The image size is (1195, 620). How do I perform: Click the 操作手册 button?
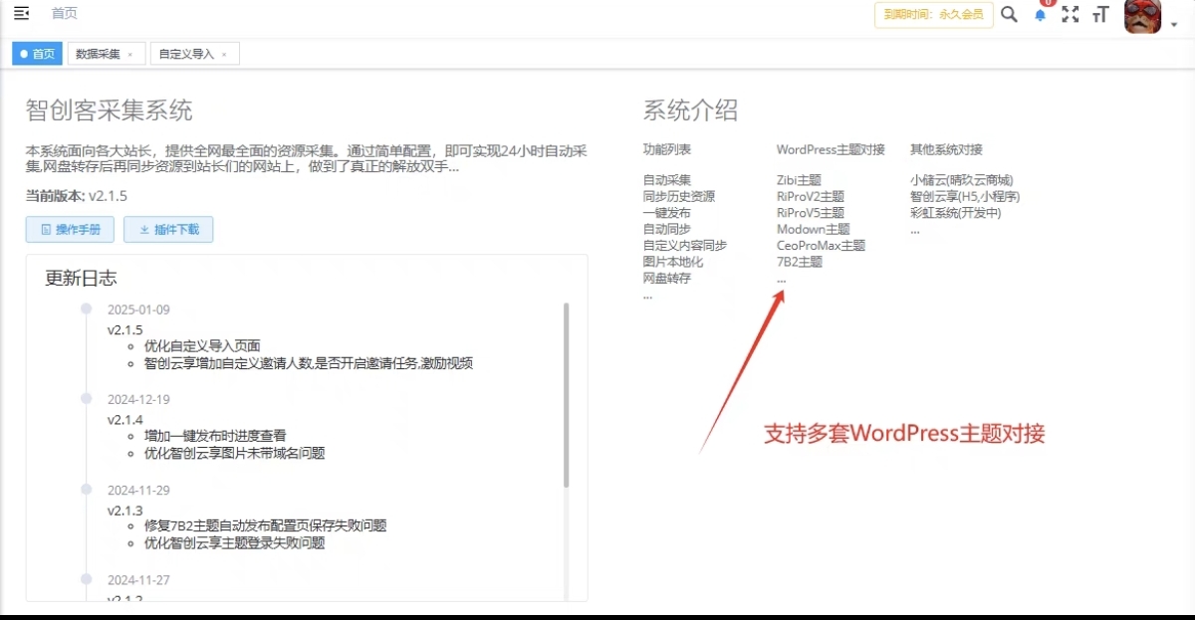[69, 229]
